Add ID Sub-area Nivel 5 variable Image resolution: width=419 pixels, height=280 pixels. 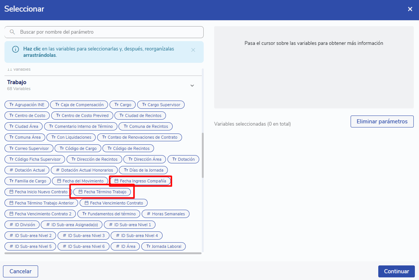[x=30, y=246]
